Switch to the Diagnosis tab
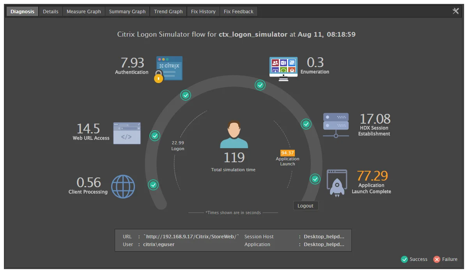Screen dimensions: 468x273 click(22, 11)
